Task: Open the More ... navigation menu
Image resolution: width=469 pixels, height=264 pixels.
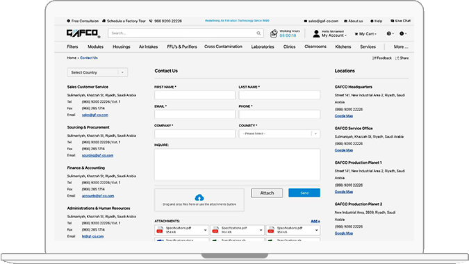Action: [401, 47]
